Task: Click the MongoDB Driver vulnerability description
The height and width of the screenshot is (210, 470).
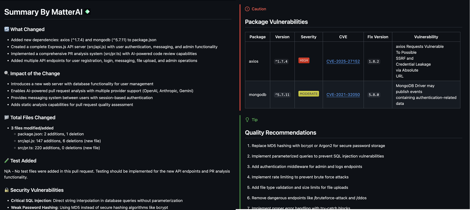Action: (x=426, y=95)
